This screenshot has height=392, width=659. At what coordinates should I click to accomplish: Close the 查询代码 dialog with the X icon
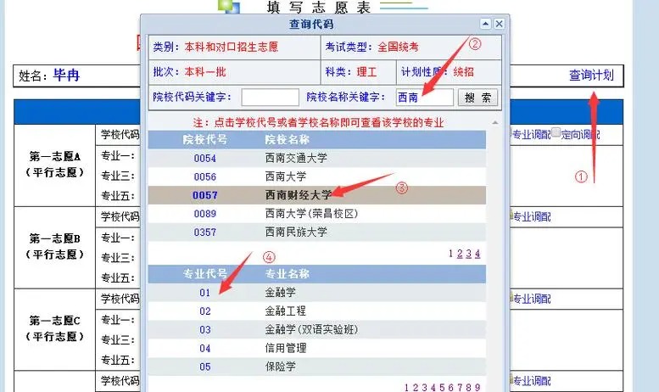click(x=499, y=24)
